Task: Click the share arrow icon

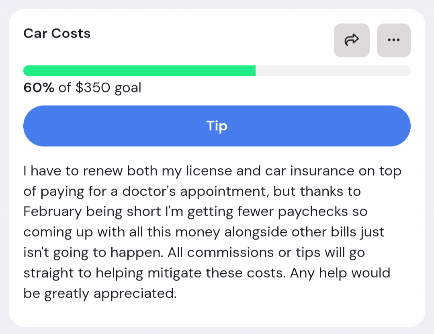Action: pyautogui.click(x=352, y=40)
